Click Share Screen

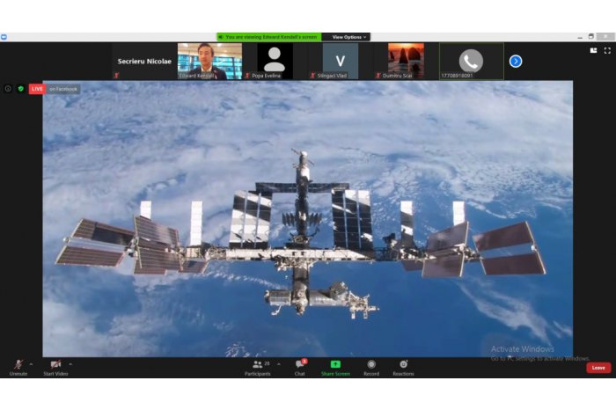[335, 368]
